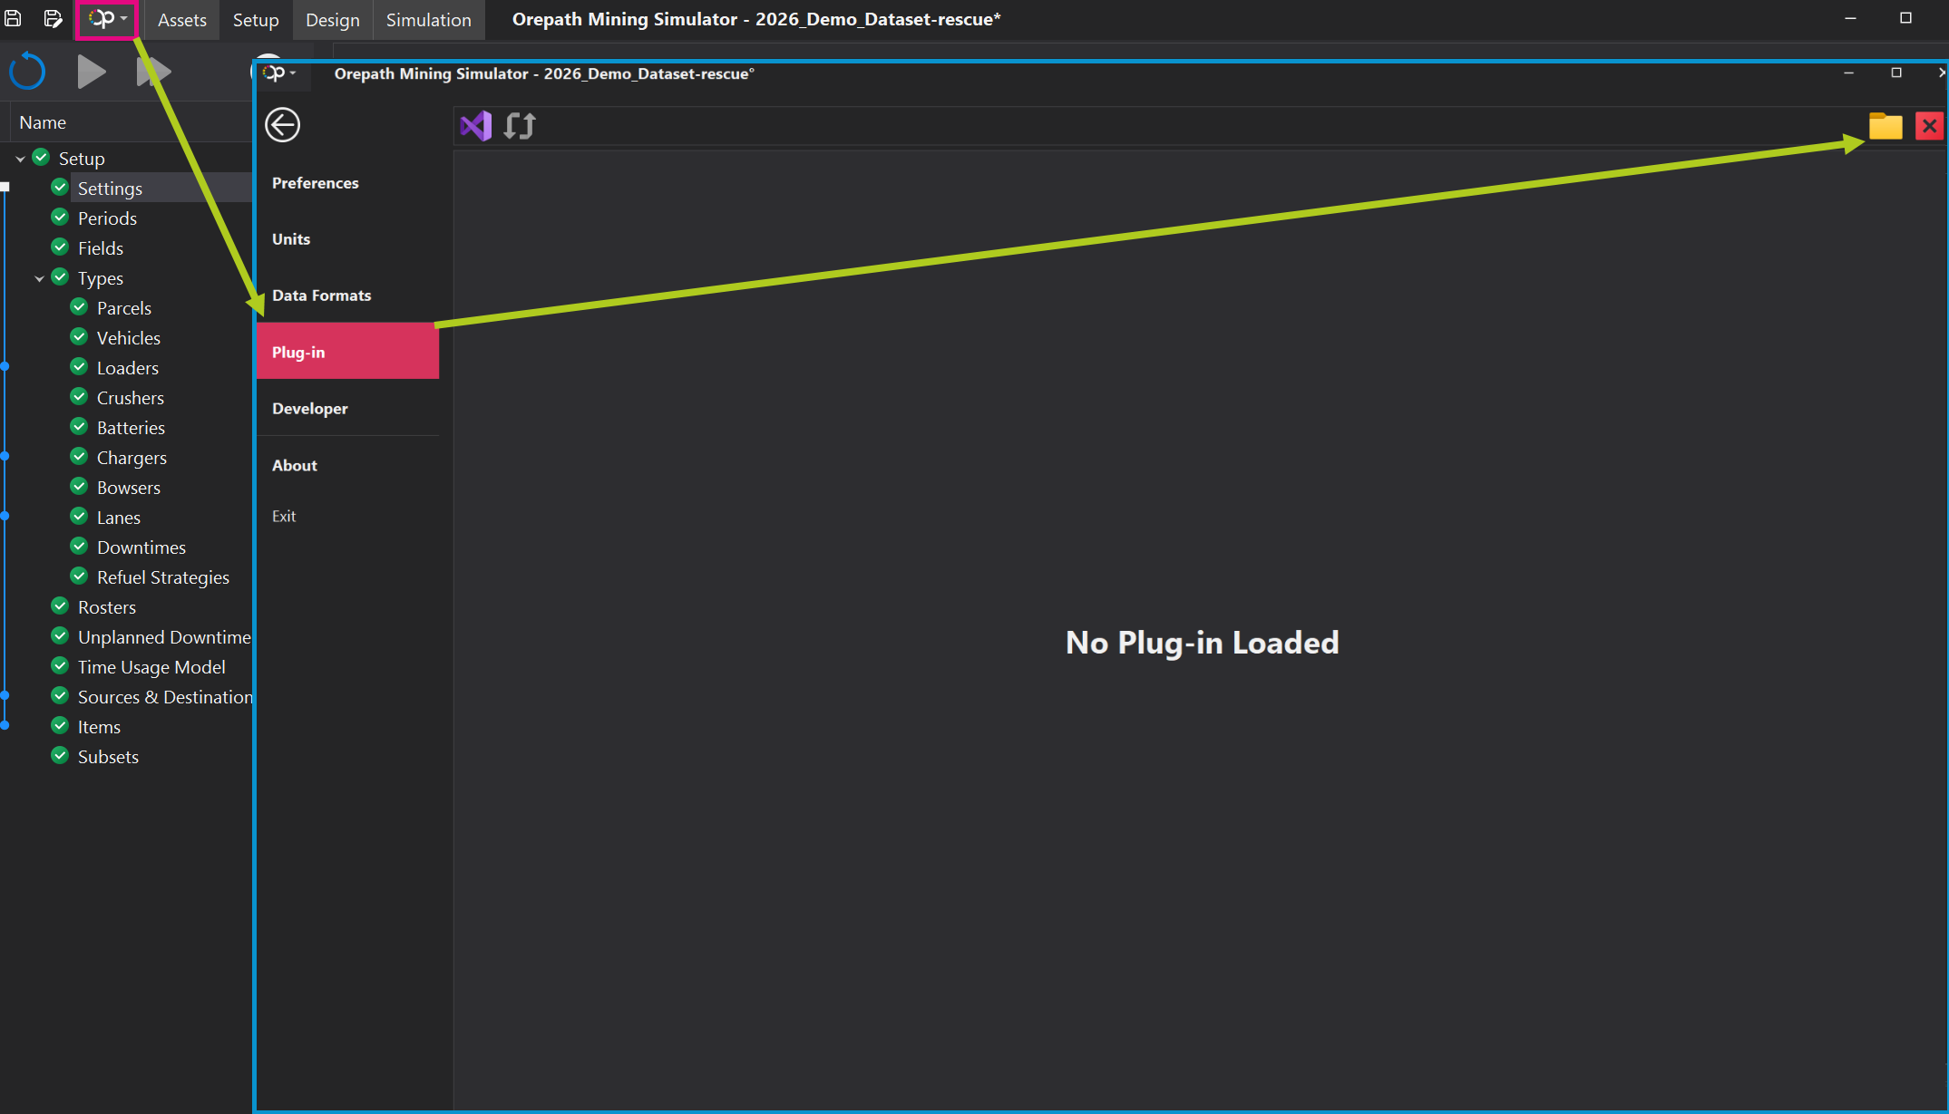Start simulation with the play icon
This screenshot has height=1114, width=1949.
coord(91,71)
